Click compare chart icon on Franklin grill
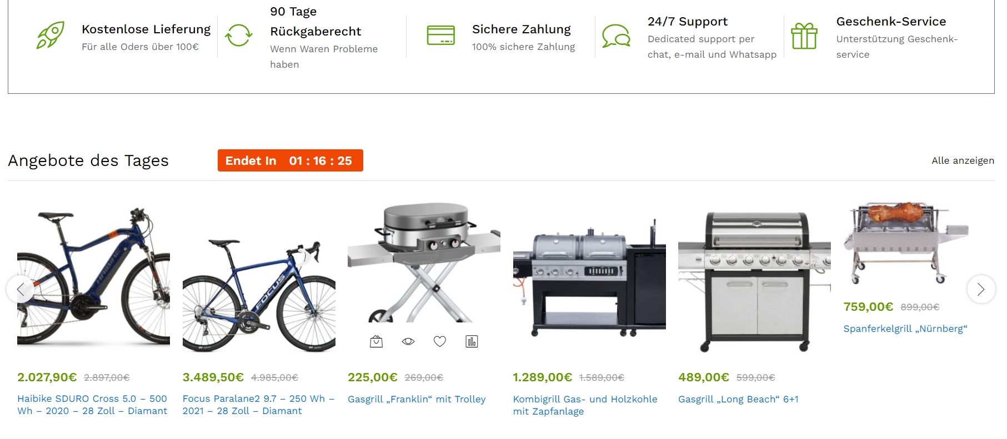The width and height of the screenshot is (1007, 439). click(x=472, y=341)
